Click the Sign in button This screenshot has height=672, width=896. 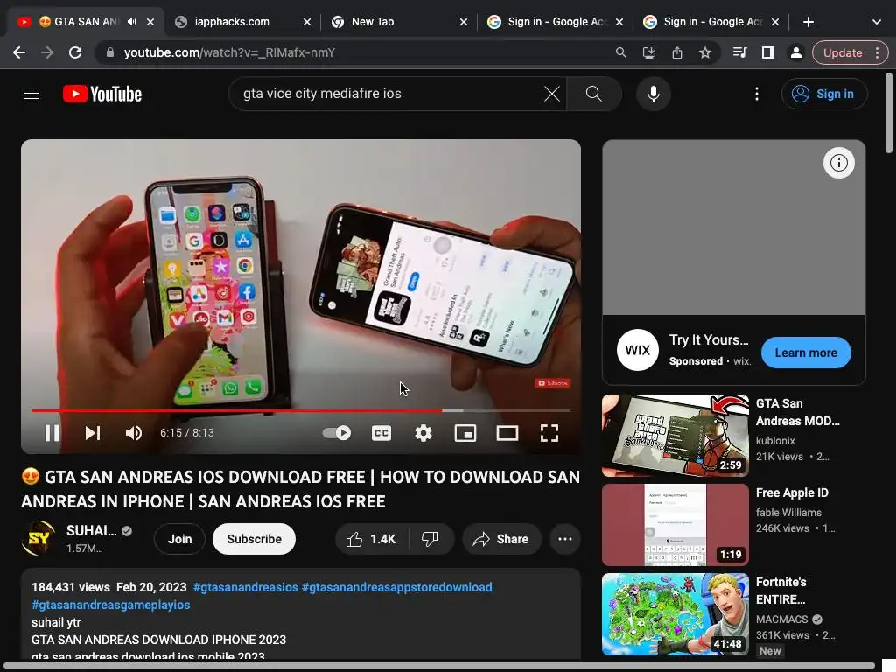tap(824, 94)
